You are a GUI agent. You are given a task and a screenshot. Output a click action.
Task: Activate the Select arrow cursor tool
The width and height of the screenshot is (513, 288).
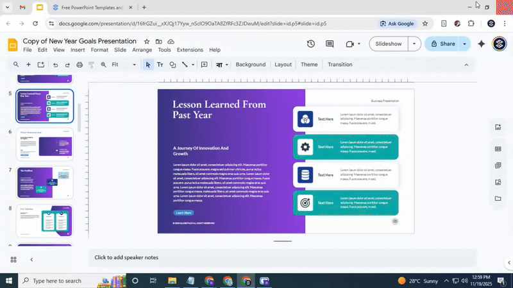click(x=148, y=65)
